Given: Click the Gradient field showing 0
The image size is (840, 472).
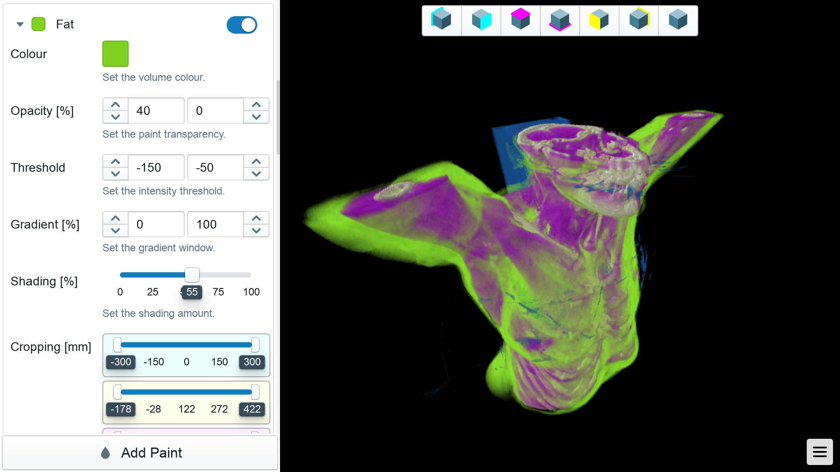Looking at the screenshot, I should click(x=156, y=224).
